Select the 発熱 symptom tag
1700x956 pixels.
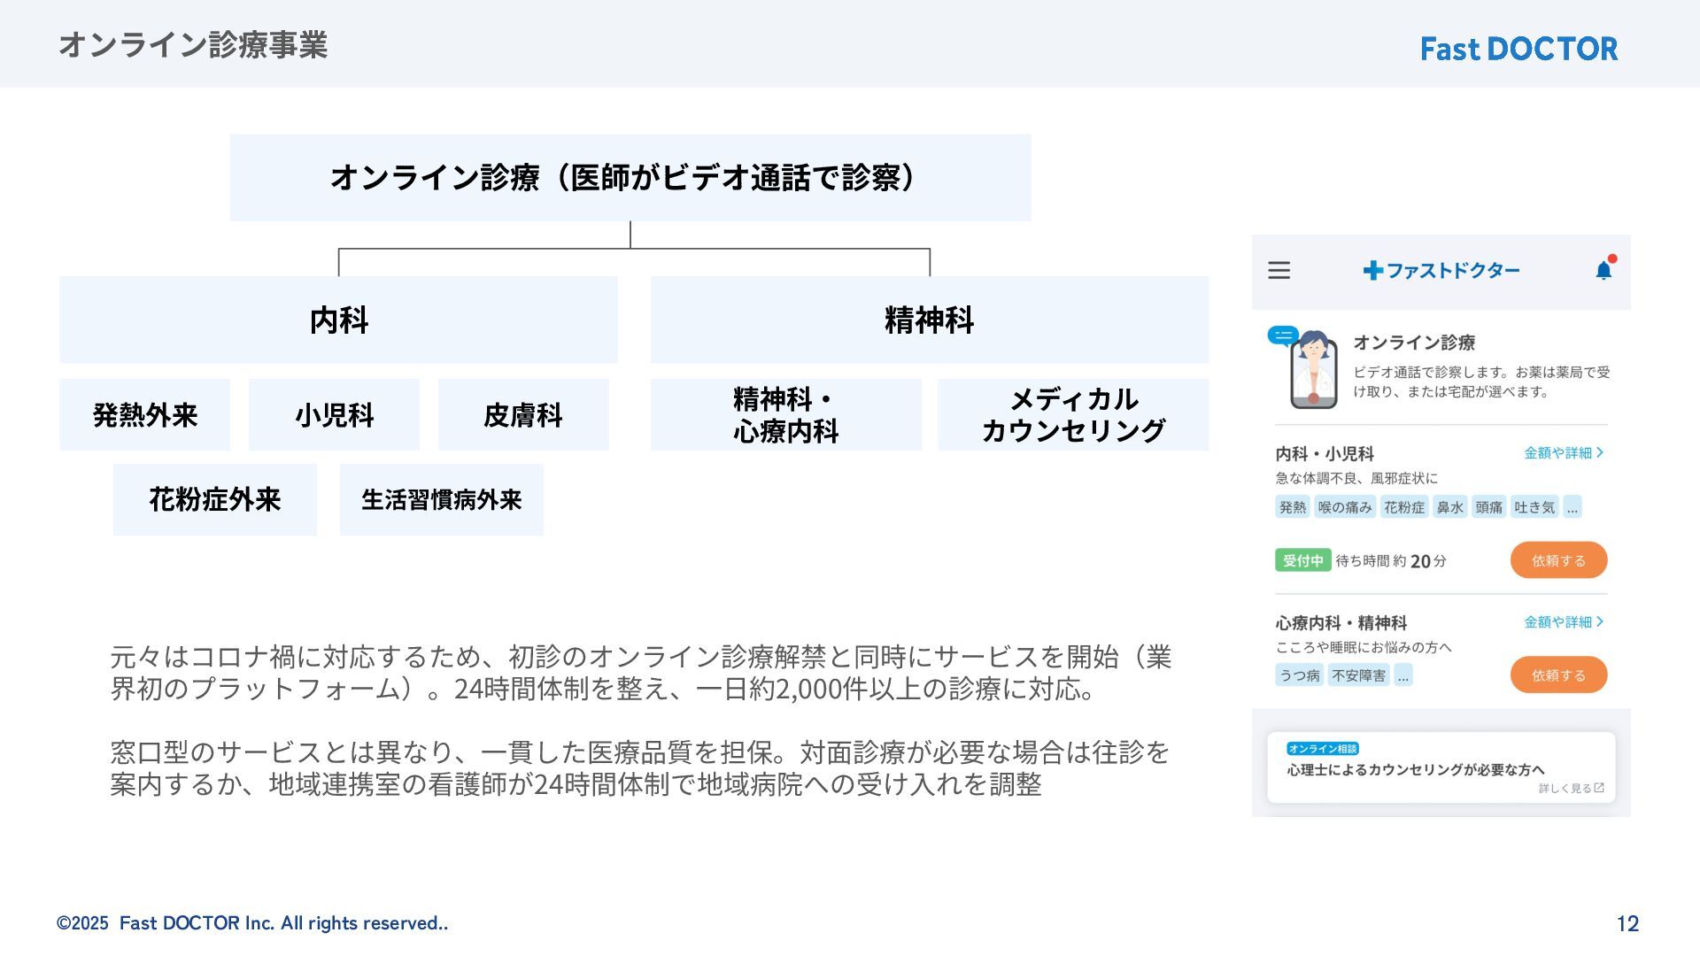point(1292,507)
